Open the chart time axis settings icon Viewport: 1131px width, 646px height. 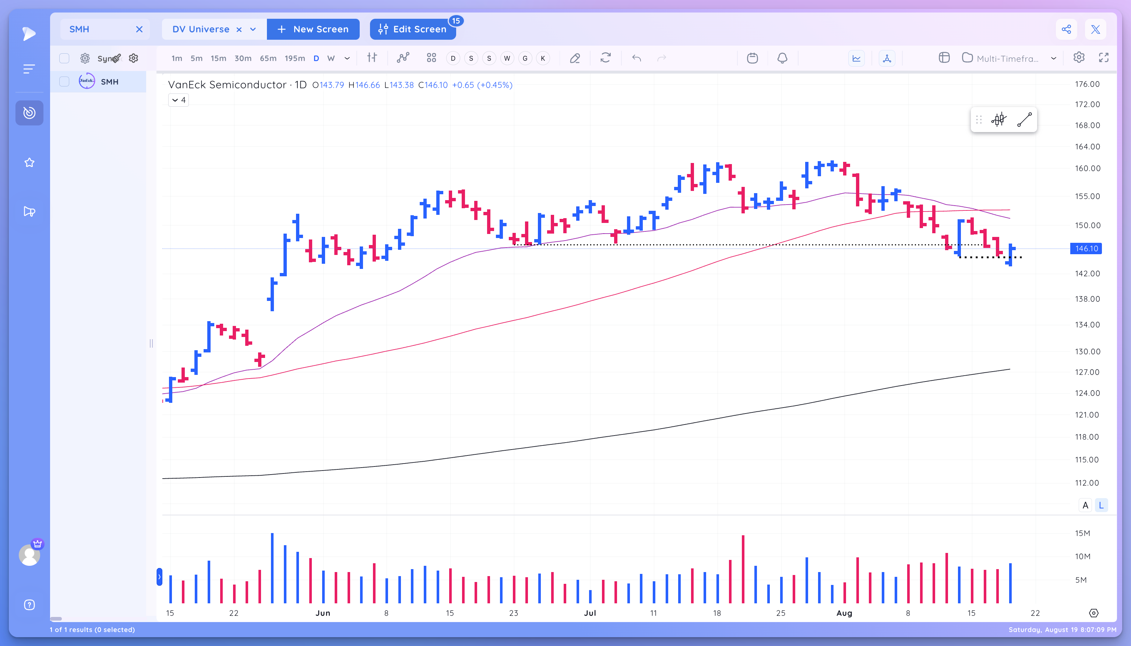(1094, 613)
